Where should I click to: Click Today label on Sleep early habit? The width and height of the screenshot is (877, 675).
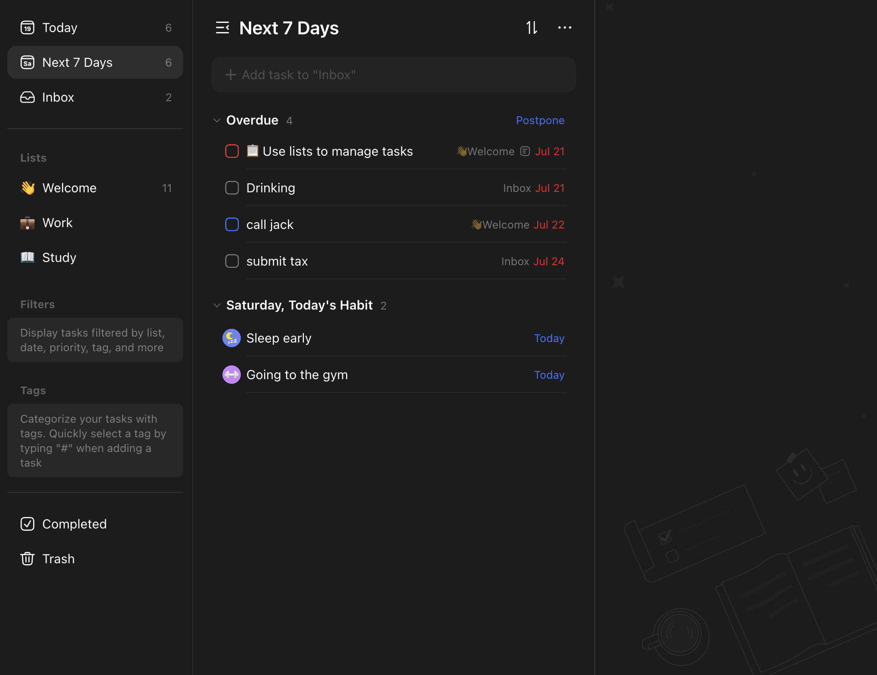pos(549,338)
